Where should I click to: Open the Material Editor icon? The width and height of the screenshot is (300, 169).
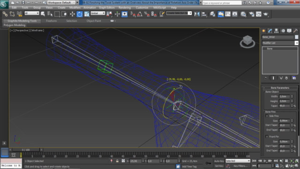pos(243,14)
